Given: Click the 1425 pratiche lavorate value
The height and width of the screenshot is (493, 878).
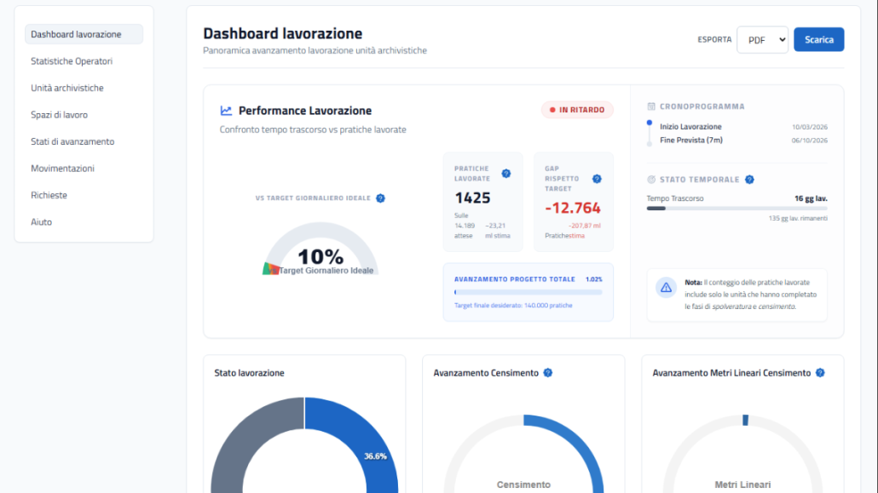Looking at the screenshot, I should pyautogui.click(x=472, y=198).
